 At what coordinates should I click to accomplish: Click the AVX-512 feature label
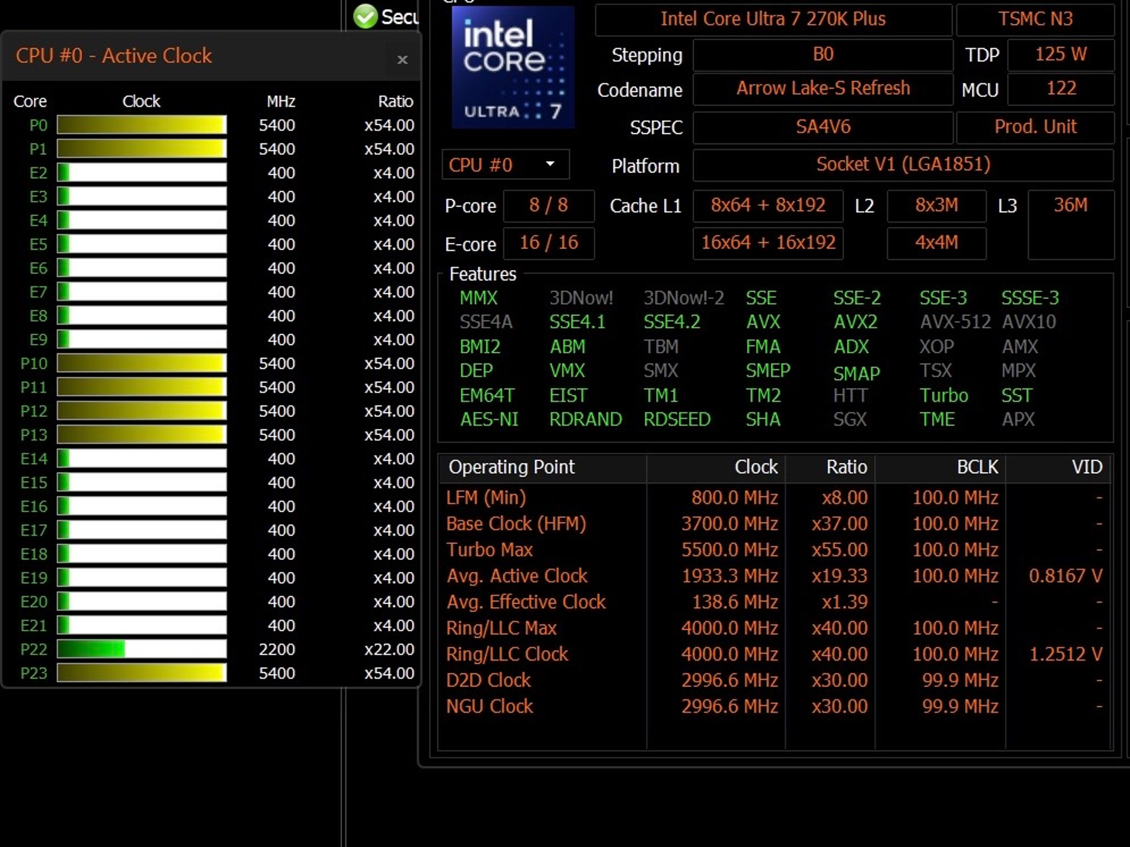pyautogui.click(x=955, y=322)
